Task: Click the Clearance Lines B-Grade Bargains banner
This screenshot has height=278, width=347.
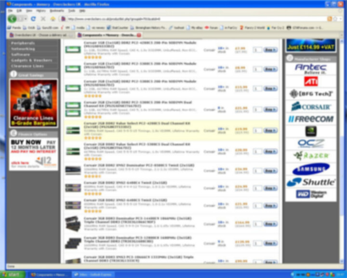Action: (33, 103)
